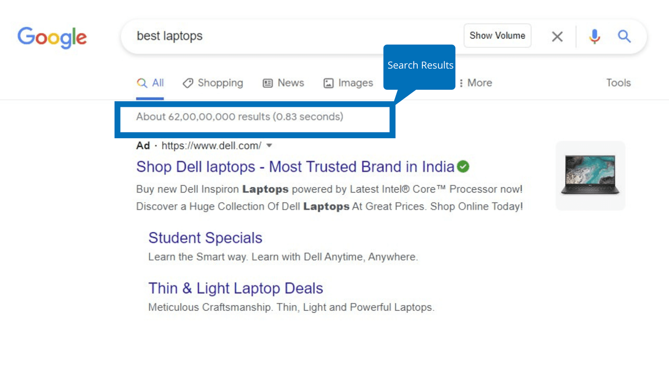Click the Images picture icon

[329, 83]
